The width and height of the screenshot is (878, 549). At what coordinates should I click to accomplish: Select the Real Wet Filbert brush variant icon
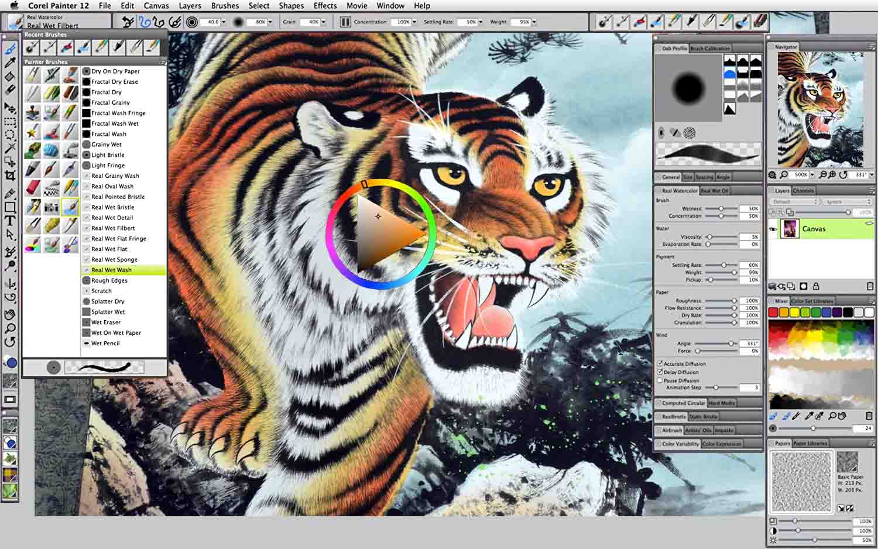coord(70,207)
